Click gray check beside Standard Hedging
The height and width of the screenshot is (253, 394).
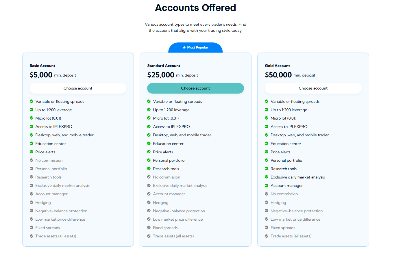149,202
